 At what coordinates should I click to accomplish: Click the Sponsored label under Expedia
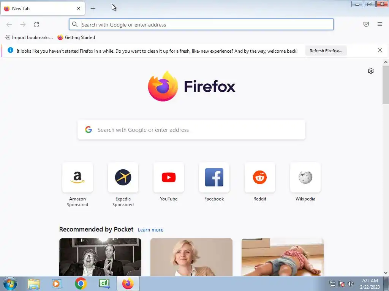(123, 205)
